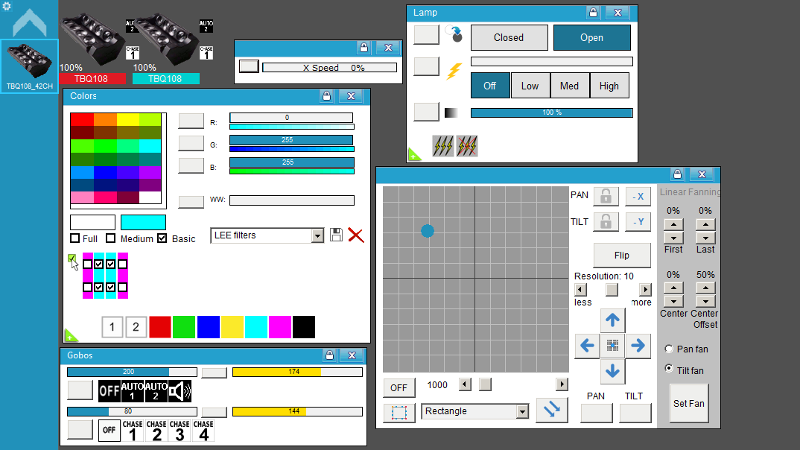Adjust the yellow 174 slider in Gobos

(297, 372)
